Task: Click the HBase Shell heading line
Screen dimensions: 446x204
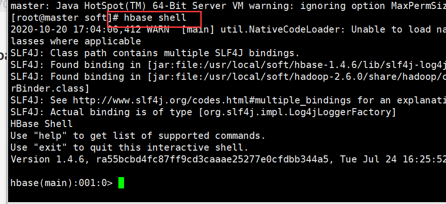Action: point(42,124)
